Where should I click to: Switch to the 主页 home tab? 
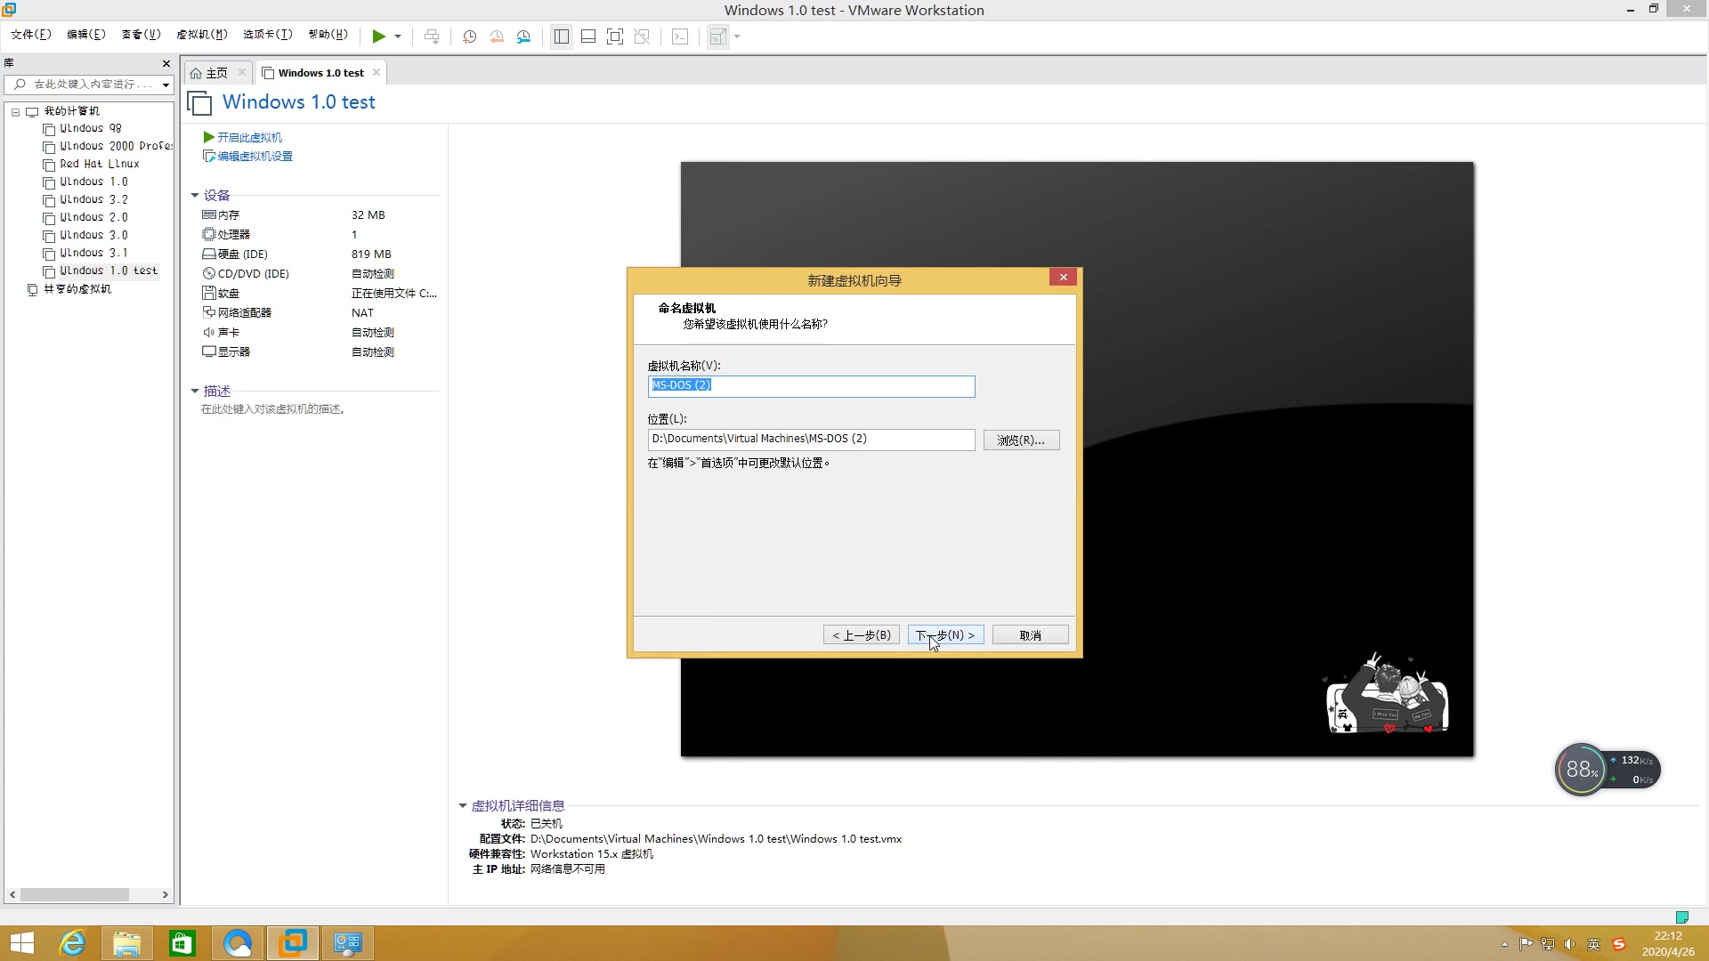click(x=215, y=73)
